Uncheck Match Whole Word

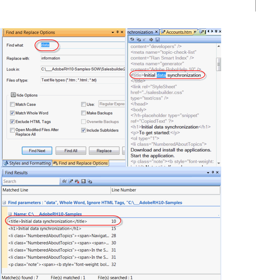12,113
